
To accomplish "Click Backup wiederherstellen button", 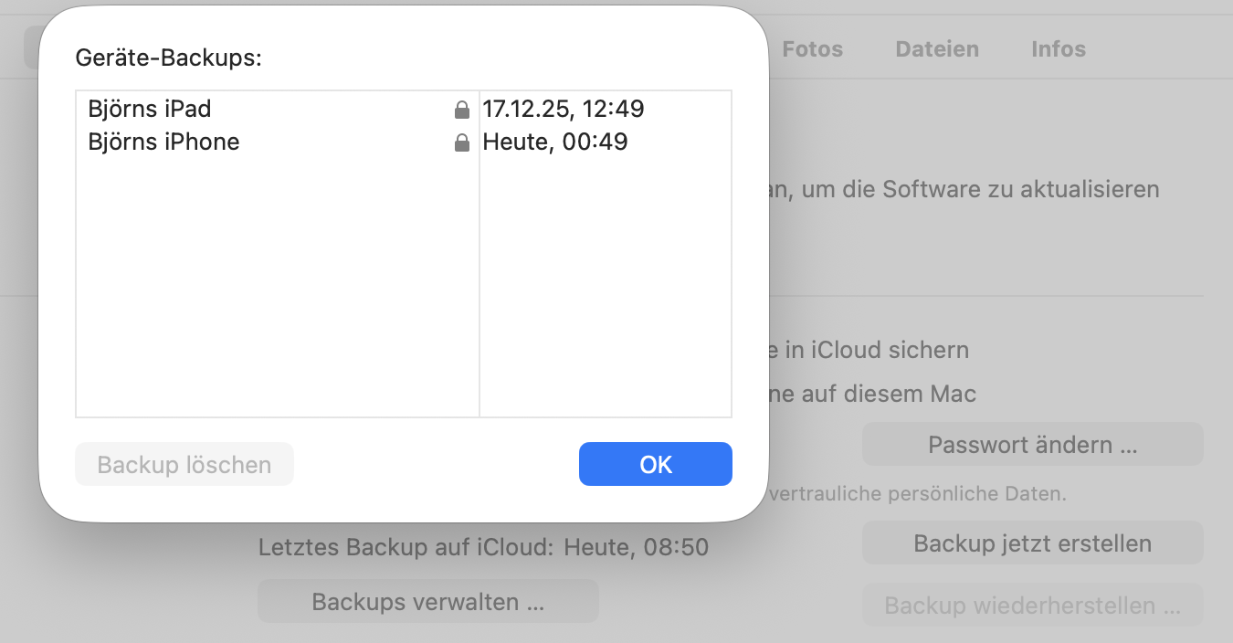I will click(x=1032, y=606).
